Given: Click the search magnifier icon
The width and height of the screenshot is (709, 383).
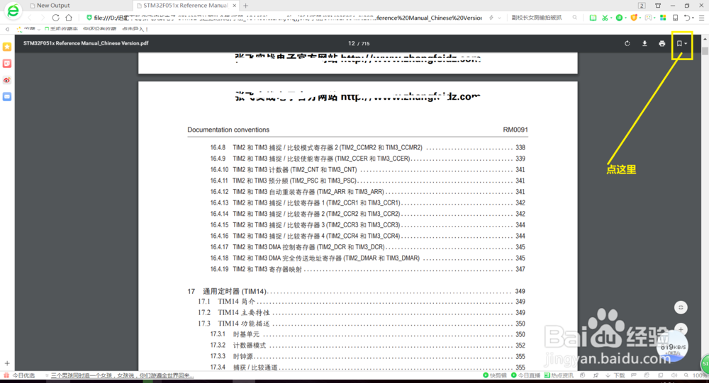Looking at the screenshot, I should (x=575, y=18).
